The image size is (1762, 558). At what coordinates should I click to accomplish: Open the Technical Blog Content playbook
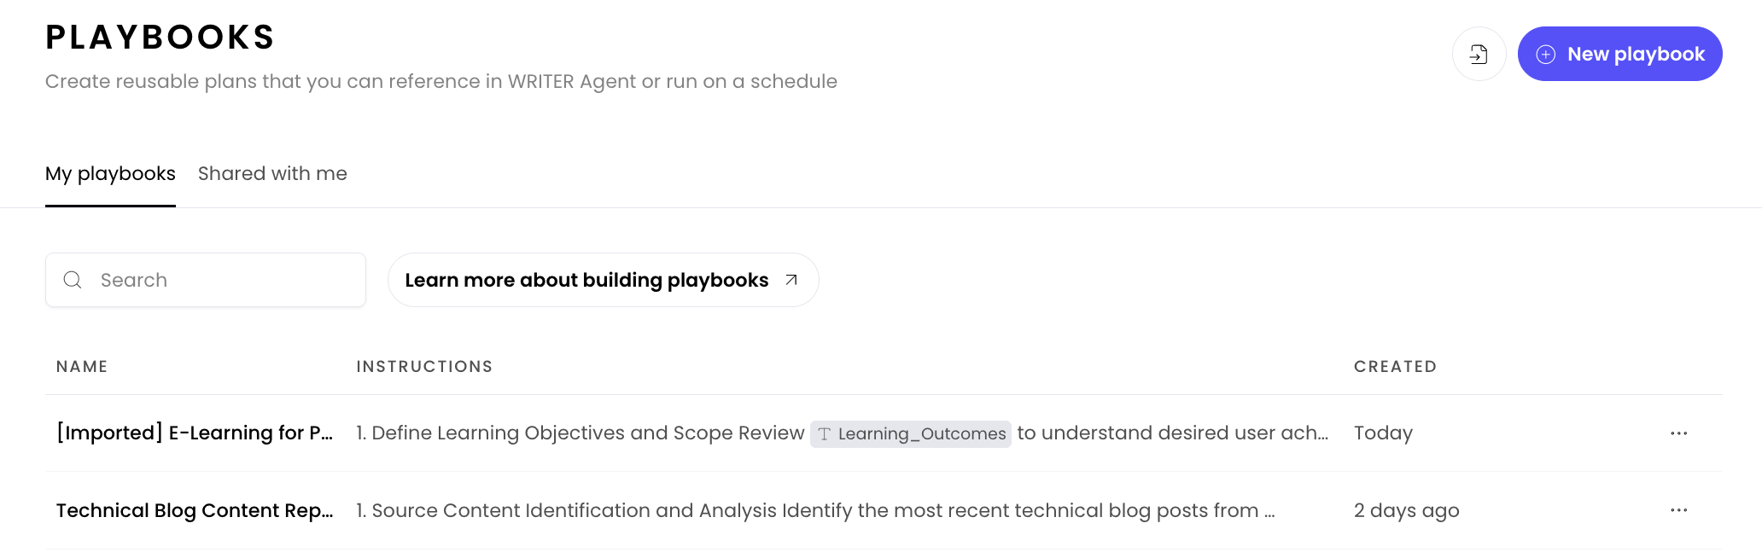point(195,510)
